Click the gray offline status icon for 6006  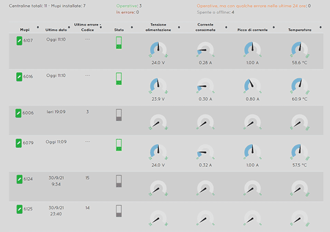click(x=119, y=115)
